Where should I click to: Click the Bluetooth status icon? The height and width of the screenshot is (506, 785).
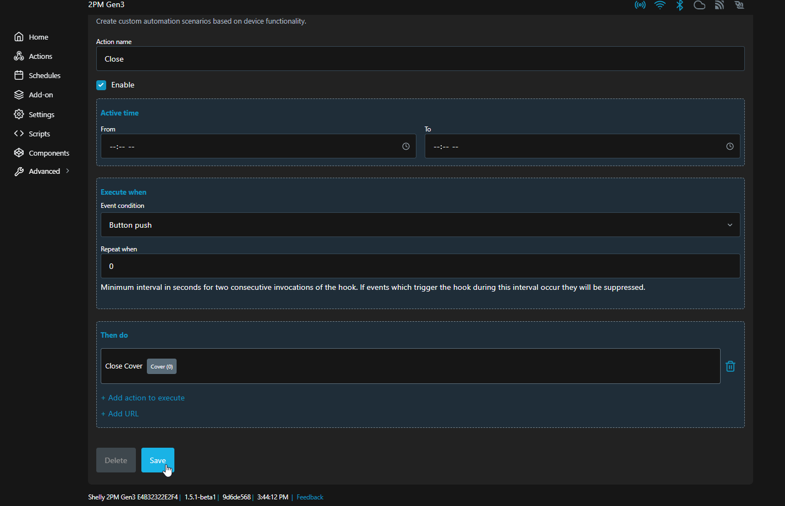tap(680, 5)
